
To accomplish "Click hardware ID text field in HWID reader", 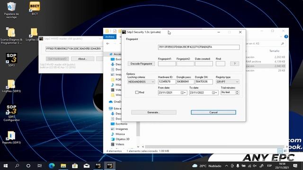I will (74, 49).
